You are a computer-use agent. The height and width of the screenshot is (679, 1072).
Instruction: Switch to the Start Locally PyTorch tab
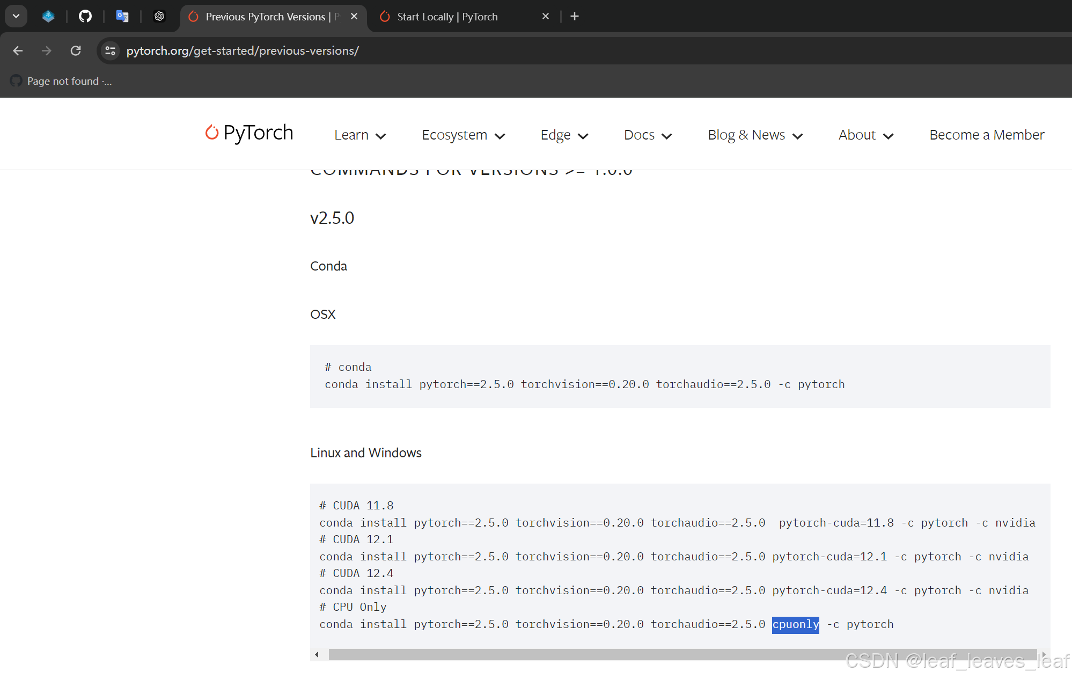[x=447, y=17]
